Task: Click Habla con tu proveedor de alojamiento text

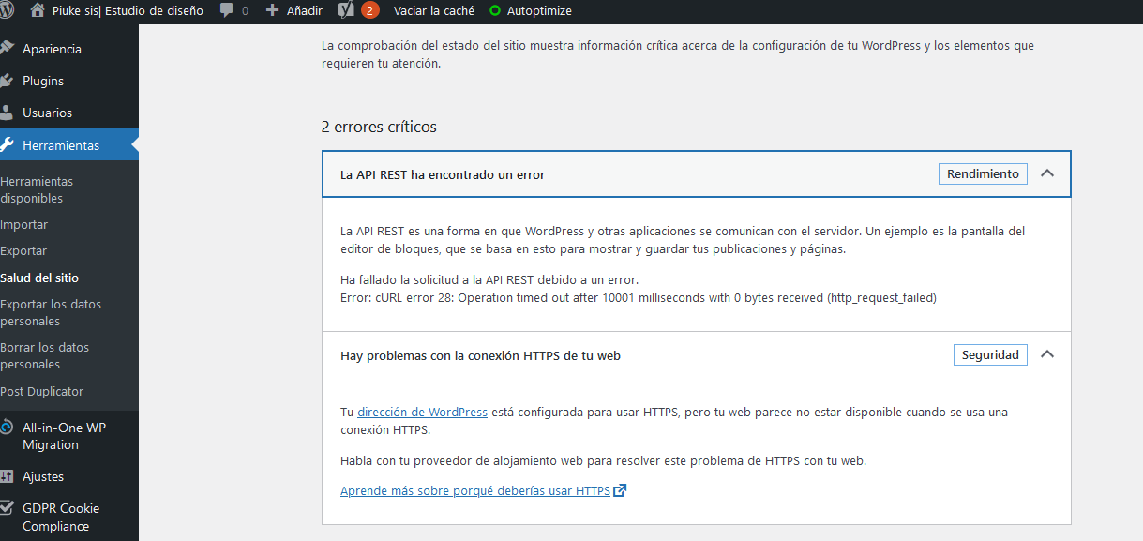Action: tap(604, 460)
